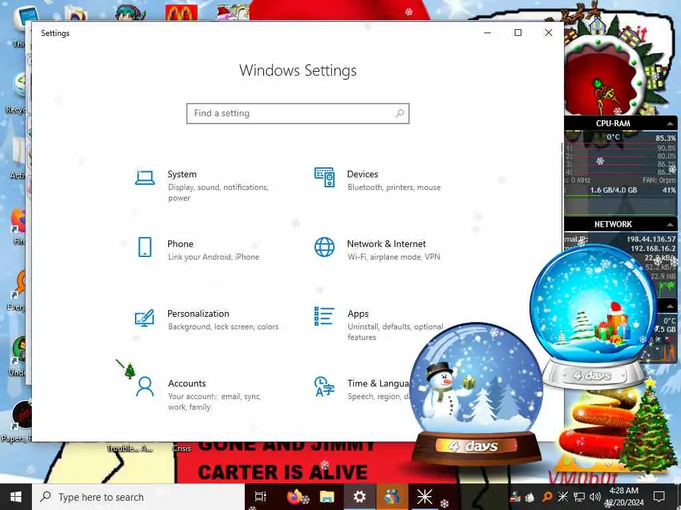Click the Personalization title text
681x510 pixels.
[x=198, y=314]
